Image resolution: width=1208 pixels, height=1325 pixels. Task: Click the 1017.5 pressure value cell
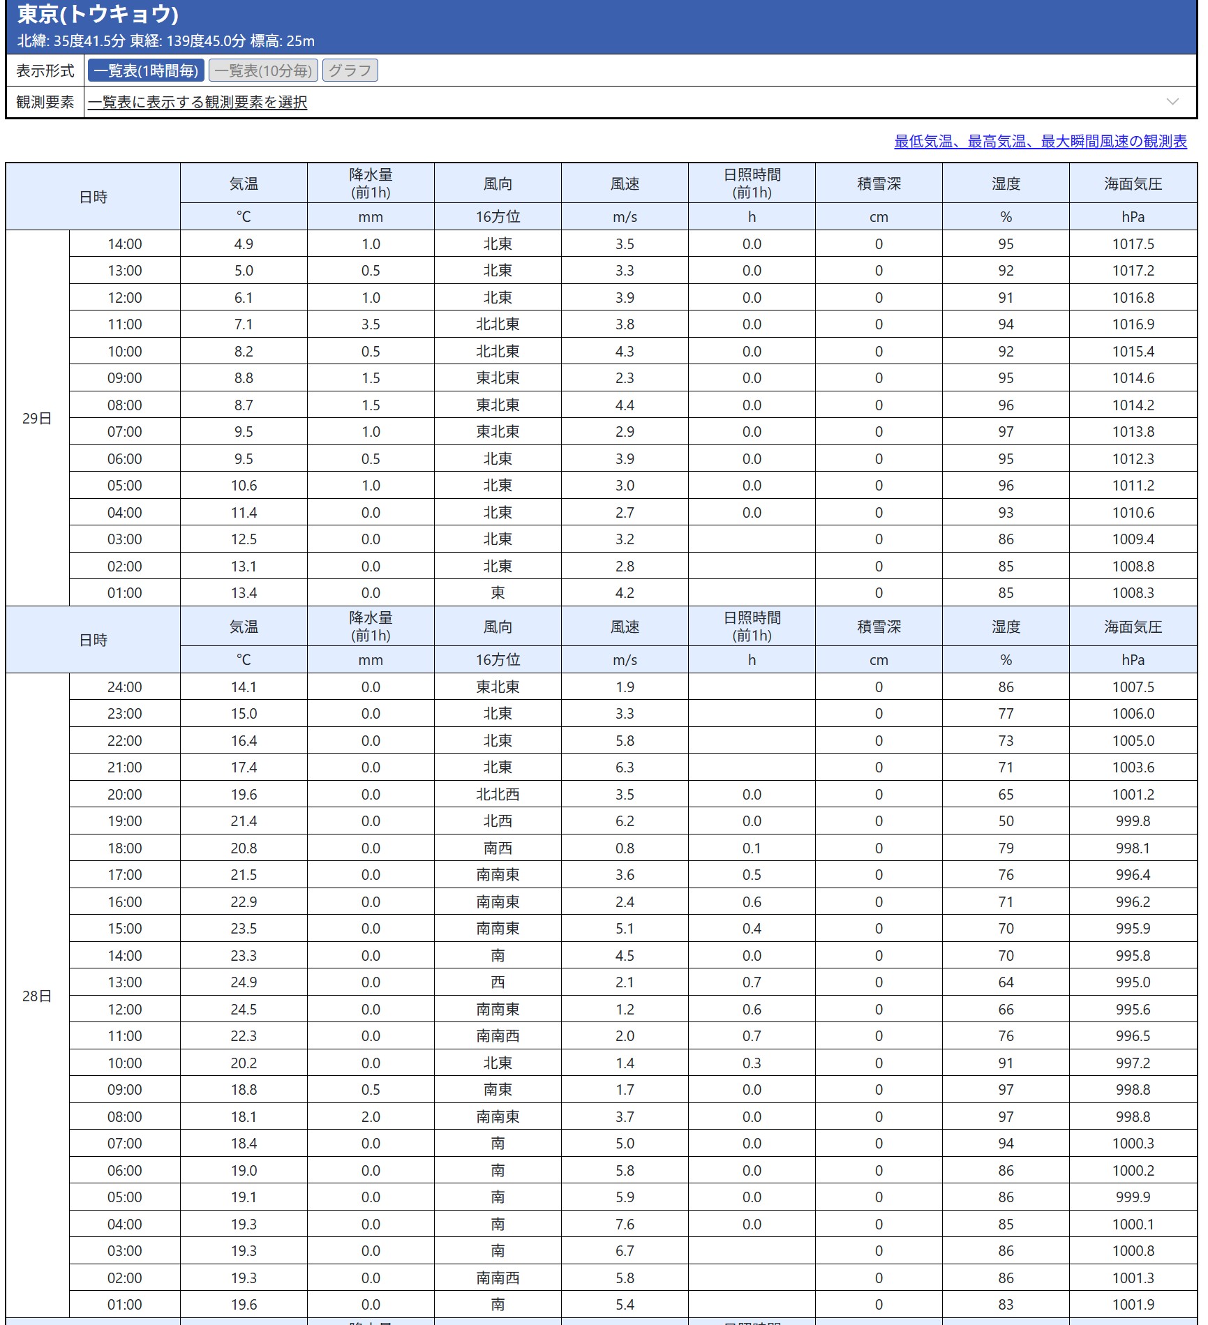(x=1133, y=244)
